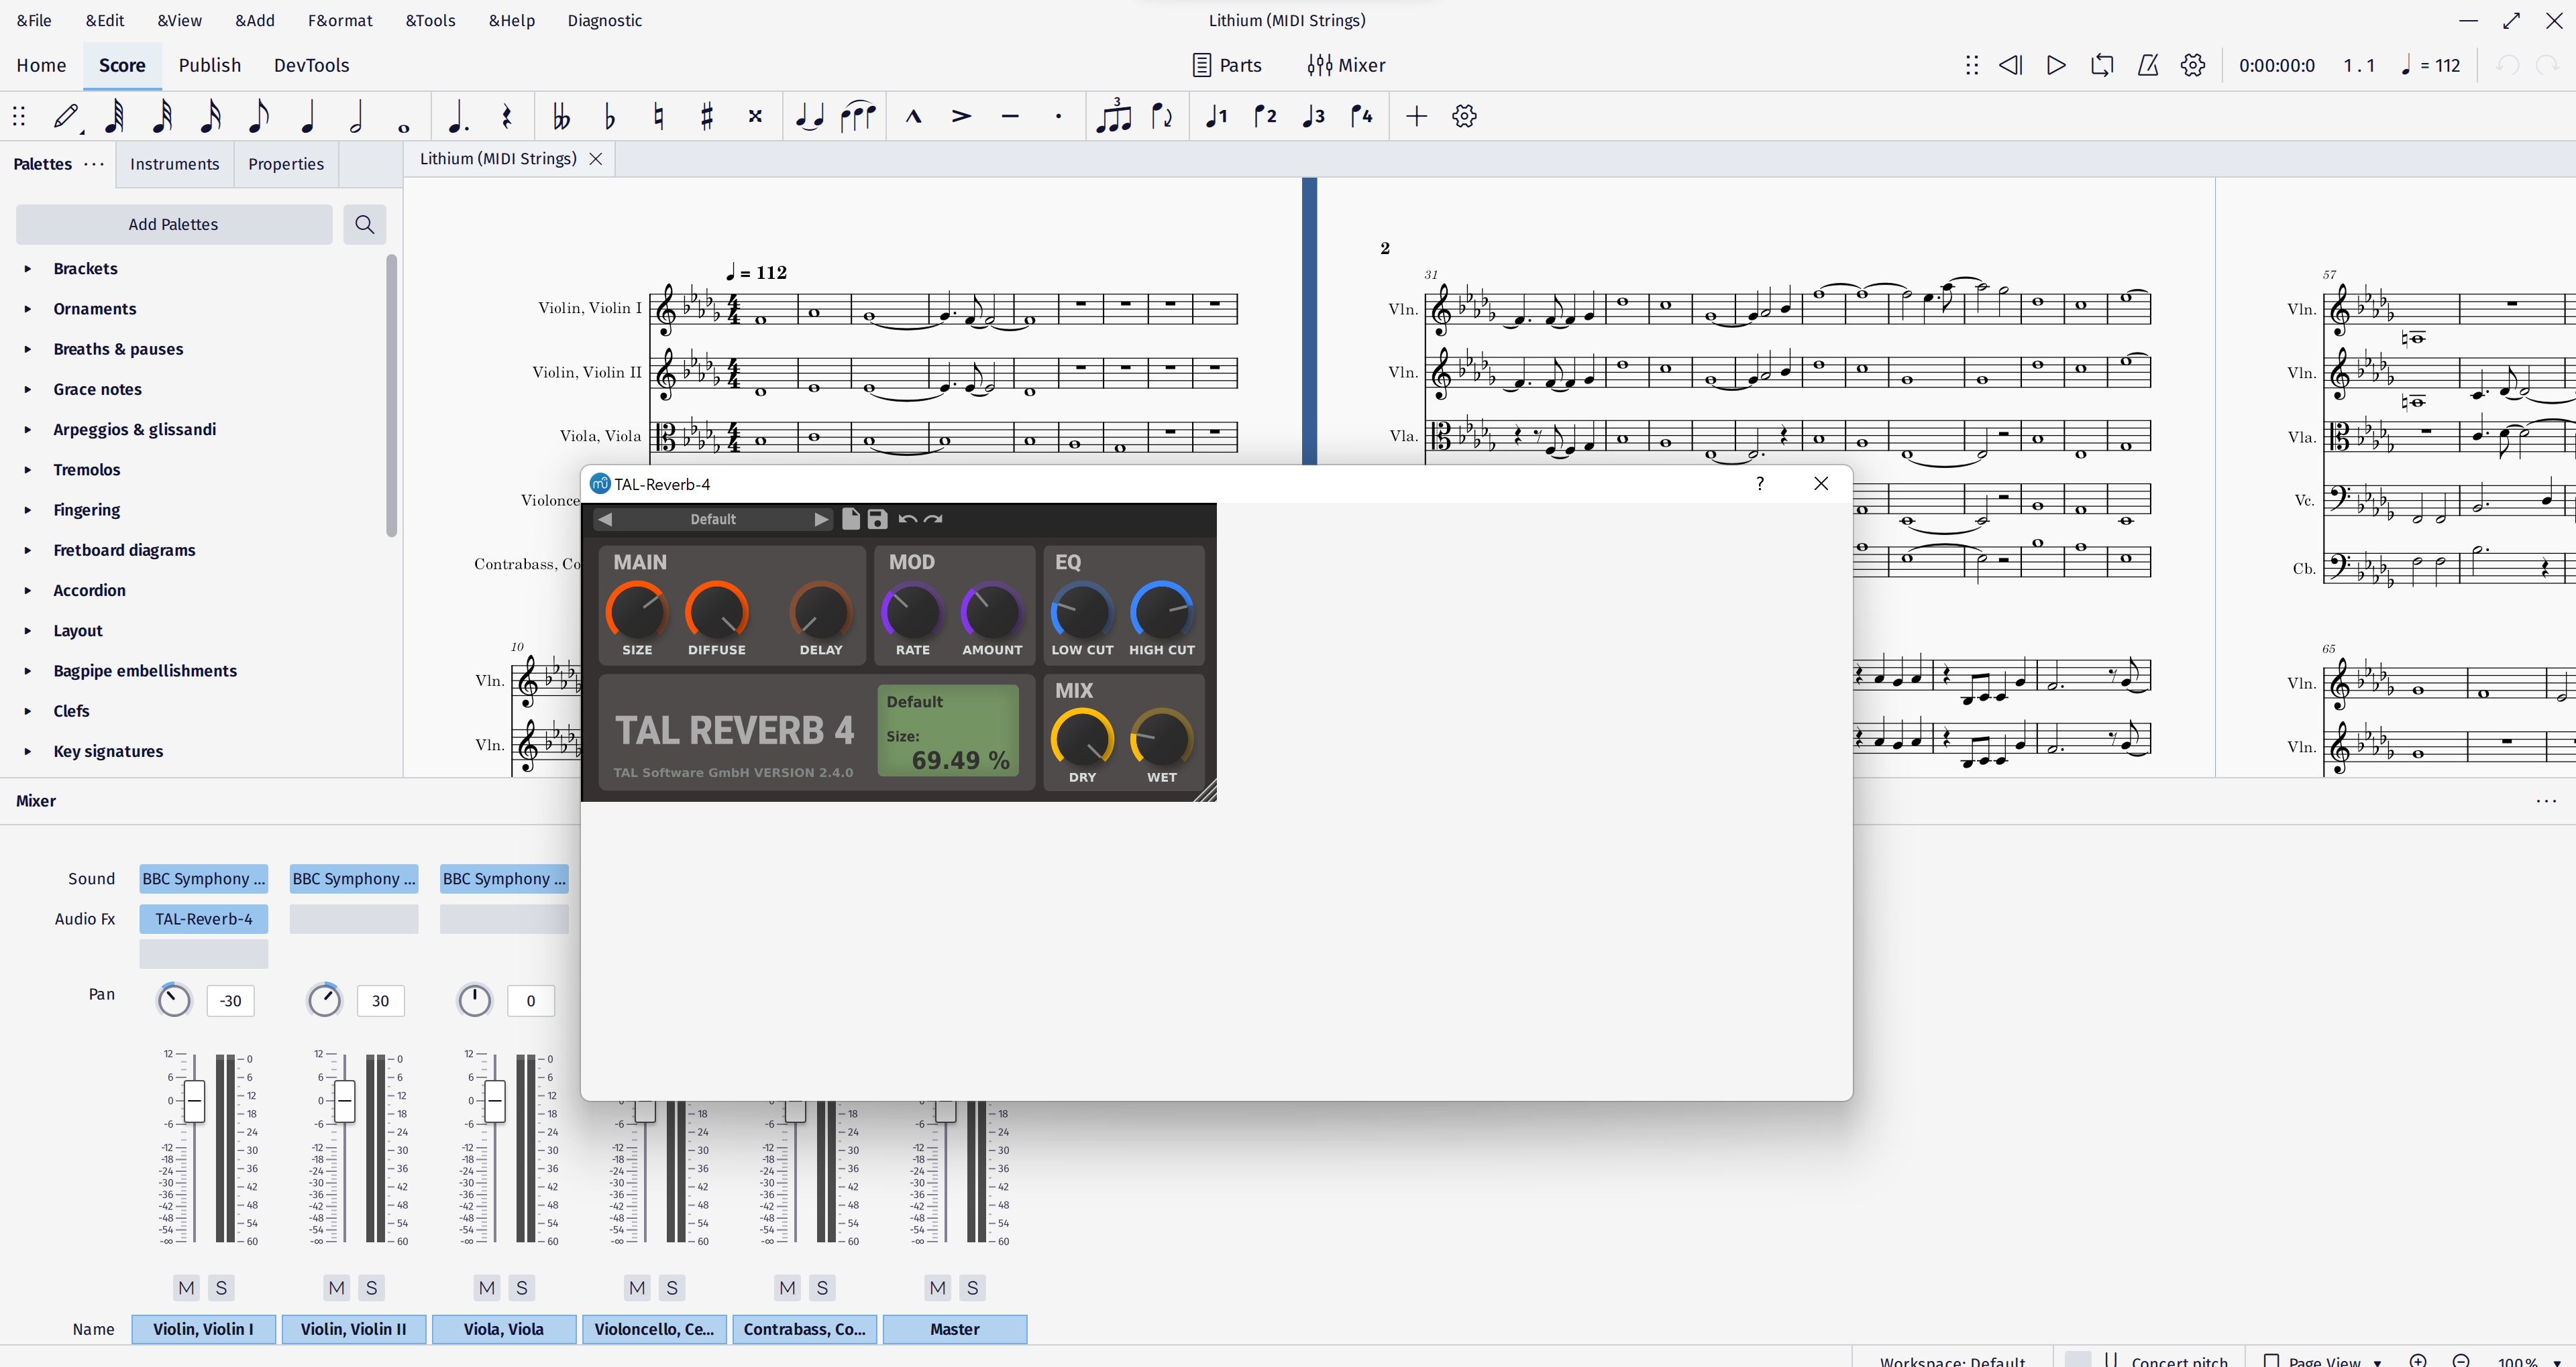Open the slur icon in the toolbar
This screenshot has height=1367, width=2576.
858,116
